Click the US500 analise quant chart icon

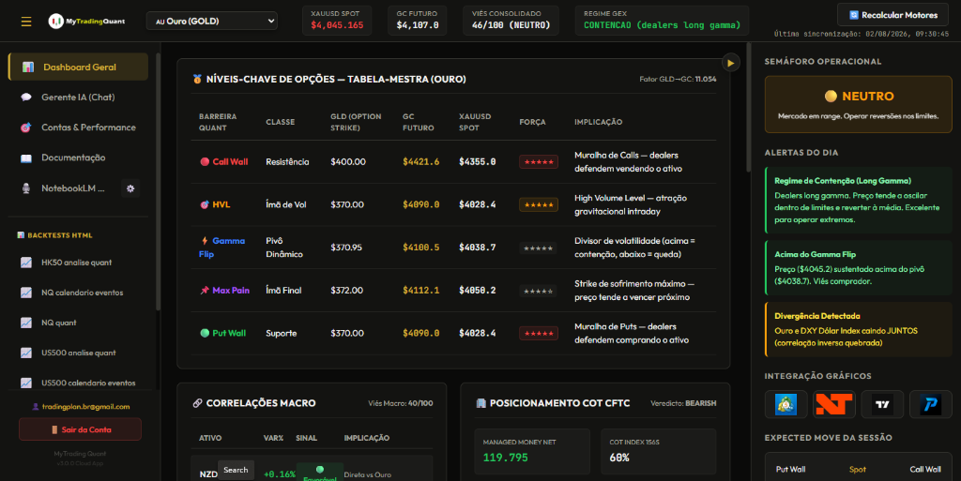point(26,353)
